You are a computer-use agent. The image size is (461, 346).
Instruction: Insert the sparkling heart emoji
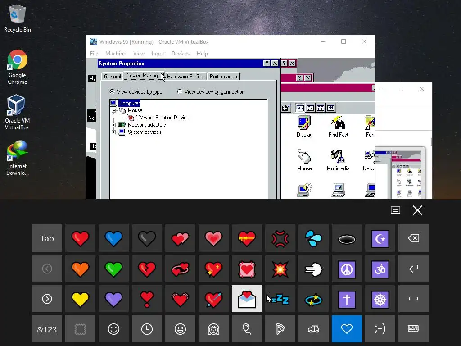pyautogui.click(x=213, y=269)
